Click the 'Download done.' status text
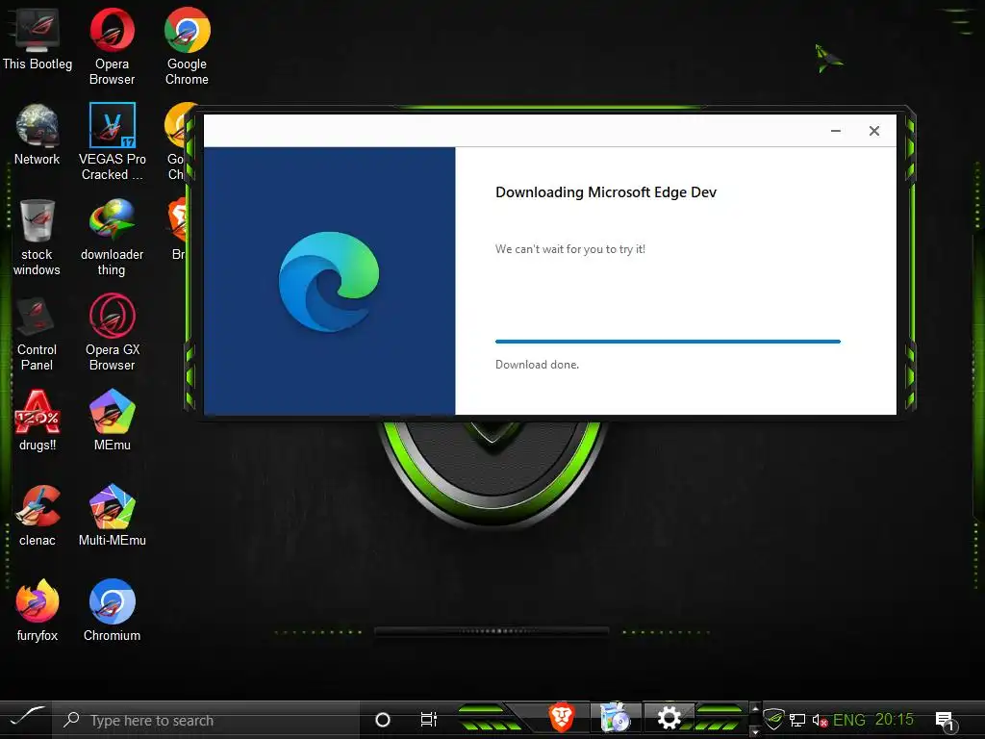Screen dimensions: 985x739 pos(537,365)
